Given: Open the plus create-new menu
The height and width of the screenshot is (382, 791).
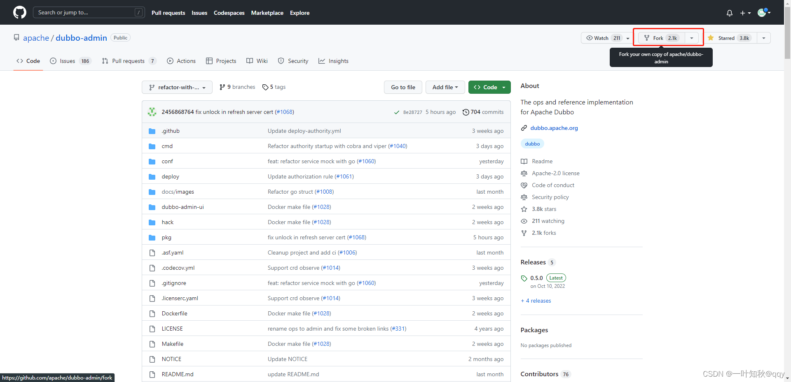Looking at the screenshot, I should tap(745, 13).
